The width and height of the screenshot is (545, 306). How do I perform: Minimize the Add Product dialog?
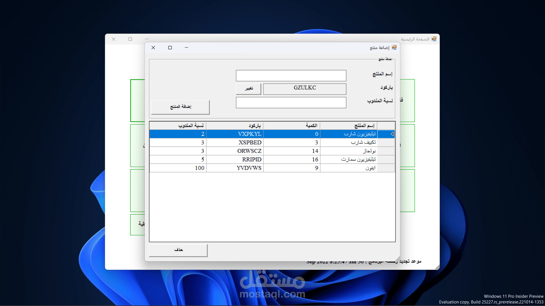coord(186,48)
